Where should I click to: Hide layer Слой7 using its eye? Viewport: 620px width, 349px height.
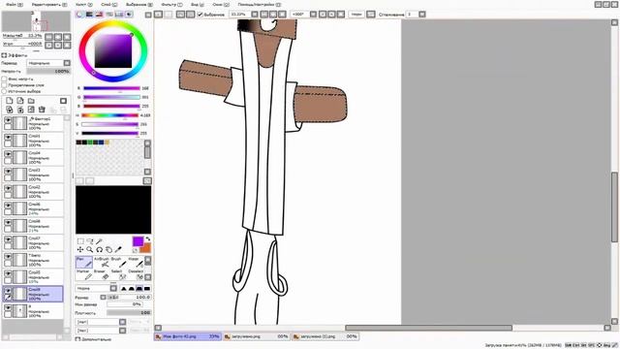[8, 239]
